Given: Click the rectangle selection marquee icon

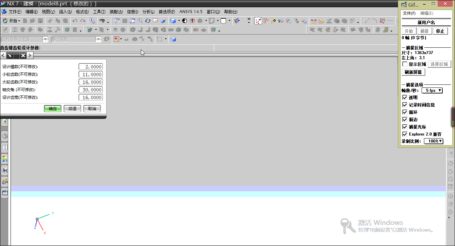Looking at the screenshot, I should tap(160, 39).
